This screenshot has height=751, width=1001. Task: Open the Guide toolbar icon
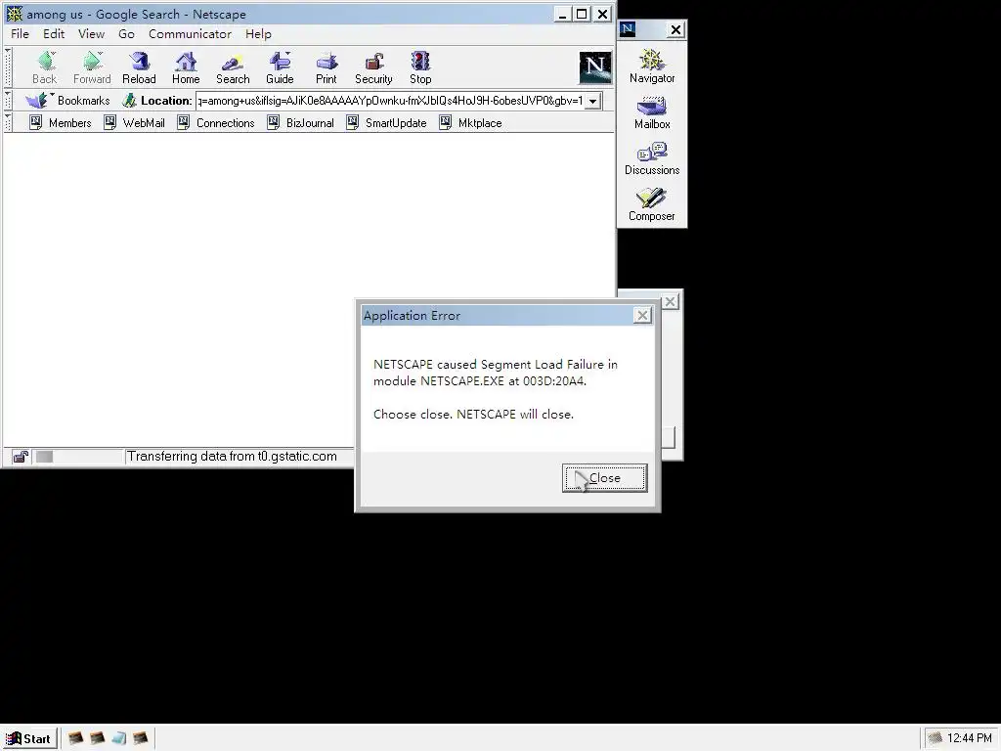280,67
